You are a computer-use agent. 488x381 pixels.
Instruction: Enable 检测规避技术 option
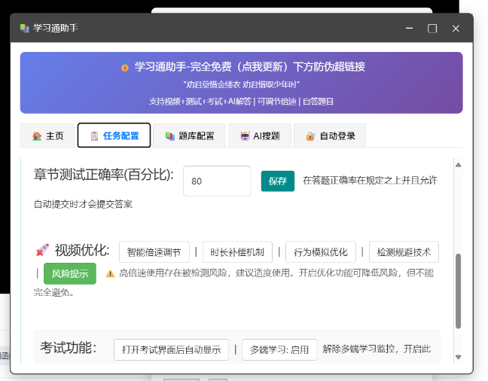[404, 252]
